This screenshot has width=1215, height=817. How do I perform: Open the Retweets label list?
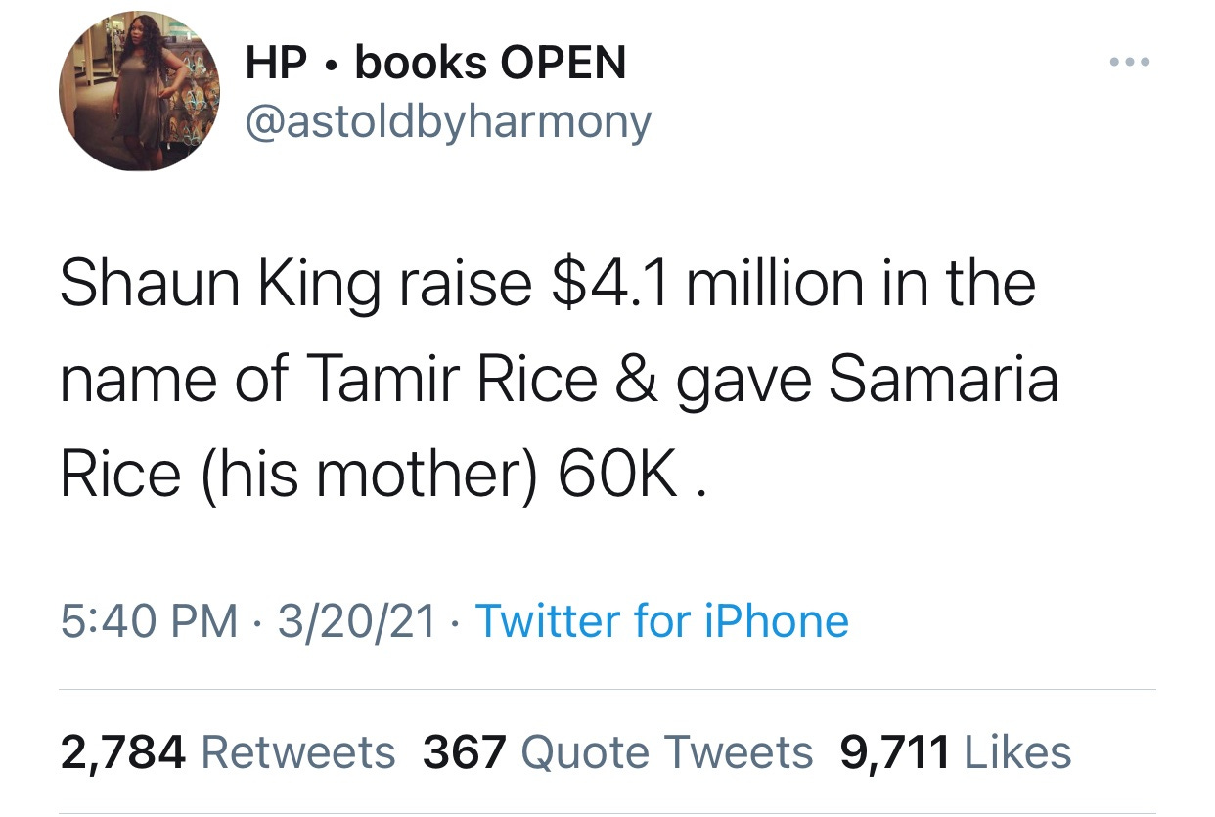point(298,752)
